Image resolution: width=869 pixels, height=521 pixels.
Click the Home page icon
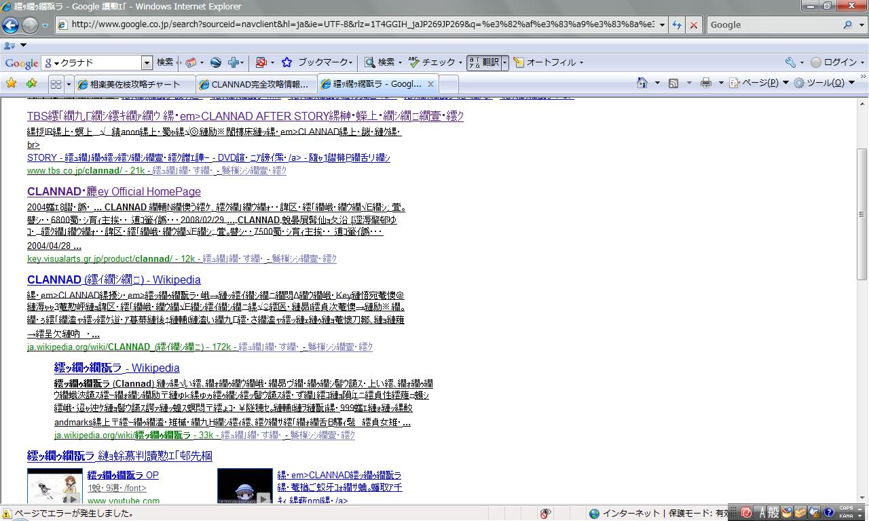[x=642, y=83]
